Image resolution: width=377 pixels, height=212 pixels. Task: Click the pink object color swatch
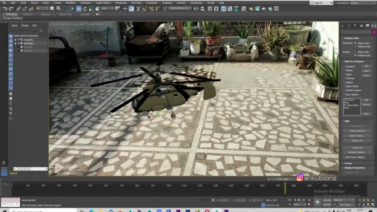pos(374,32)
